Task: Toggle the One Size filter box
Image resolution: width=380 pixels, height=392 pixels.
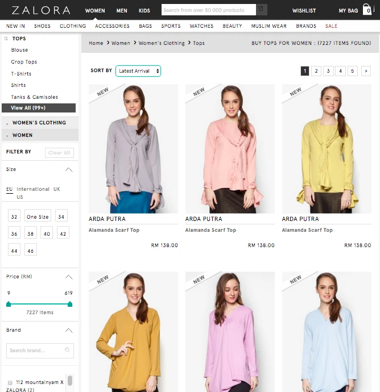Action: (38, 215)
